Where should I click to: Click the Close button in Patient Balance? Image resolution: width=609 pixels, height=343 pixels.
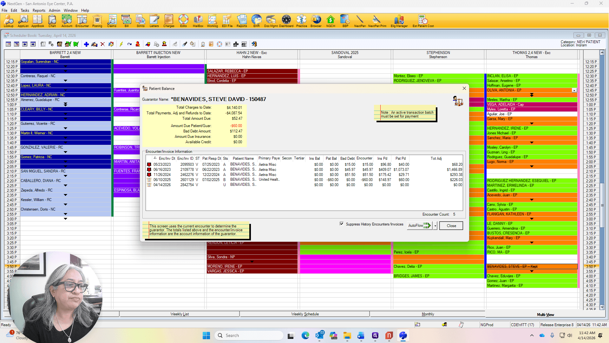coord(451,226)
